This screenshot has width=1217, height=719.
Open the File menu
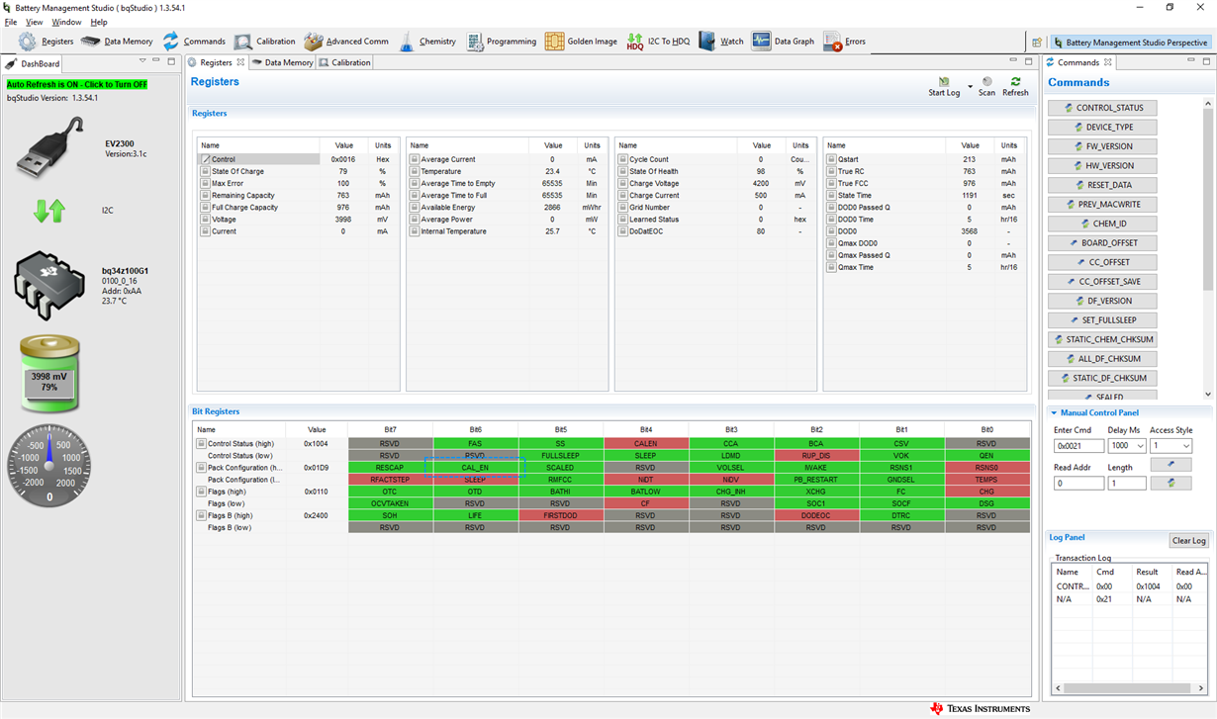pyautogui.click(x=11, y=22)
